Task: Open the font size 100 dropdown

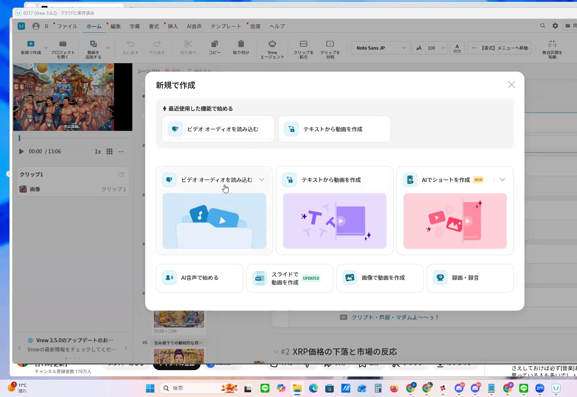Action: tap(430, 48)
